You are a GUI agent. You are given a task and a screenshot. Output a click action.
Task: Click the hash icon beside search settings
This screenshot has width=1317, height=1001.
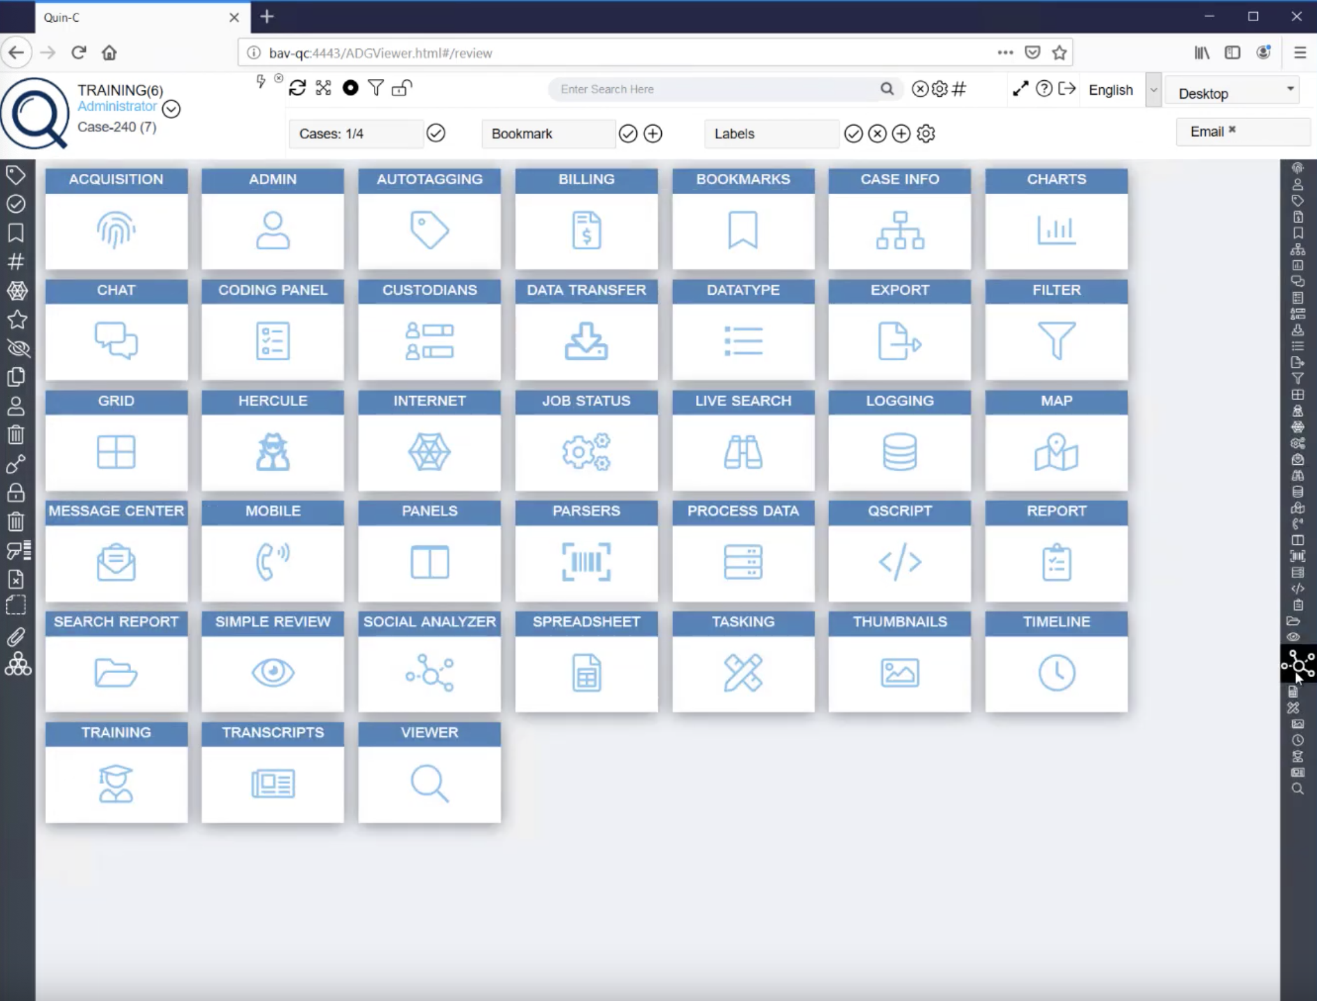(958, 89)
